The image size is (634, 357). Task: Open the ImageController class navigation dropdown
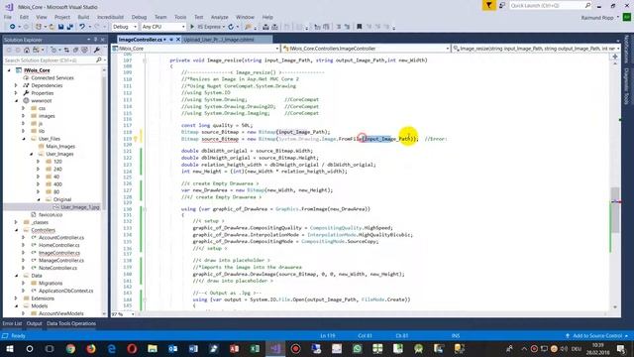366,49
